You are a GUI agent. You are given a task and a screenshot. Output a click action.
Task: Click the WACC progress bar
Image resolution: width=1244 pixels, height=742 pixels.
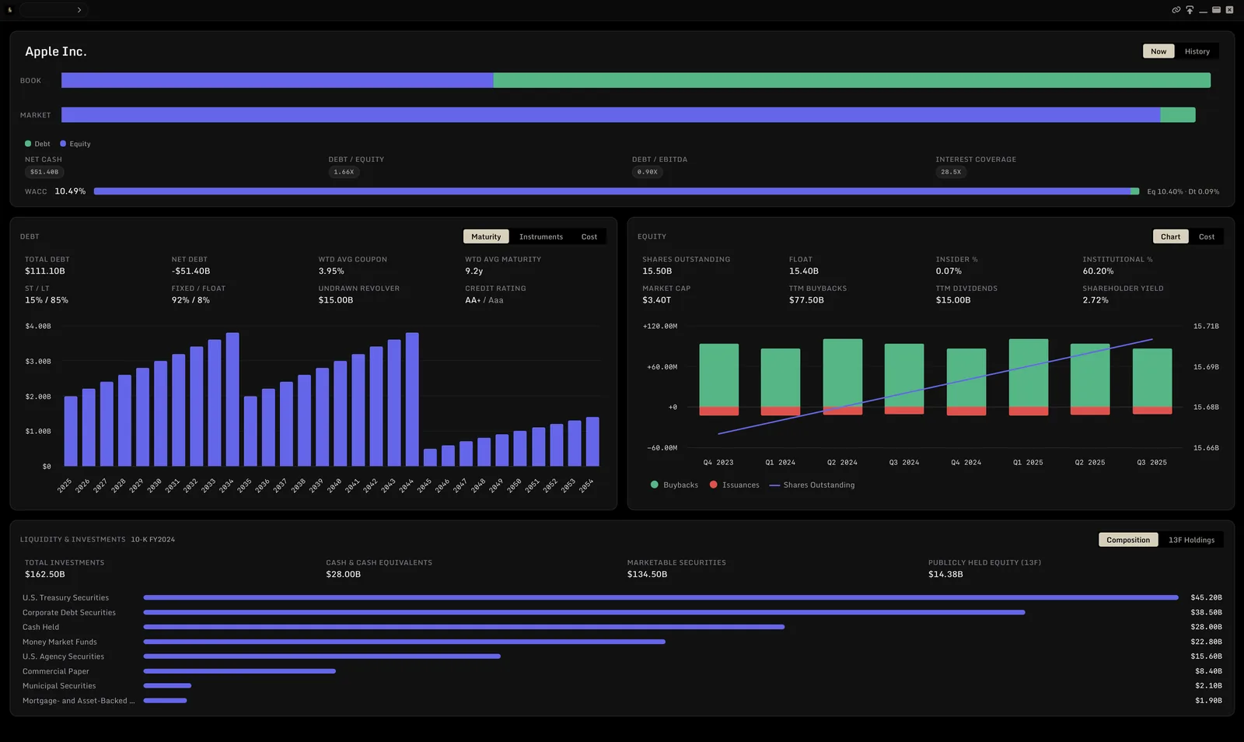click(x=617, y=191)
